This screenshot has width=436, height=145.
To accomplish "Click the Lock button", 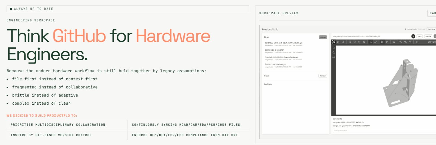I will click(x=420, y=36).
